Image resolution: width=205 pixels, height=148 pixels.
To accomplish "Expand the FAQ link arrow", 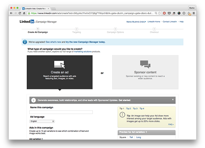I will [171, 124].
